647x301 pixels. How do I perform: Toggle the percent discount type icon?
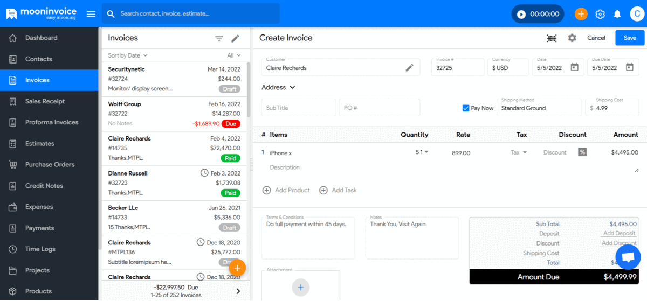pyautogui.click(x=582, y=152)
